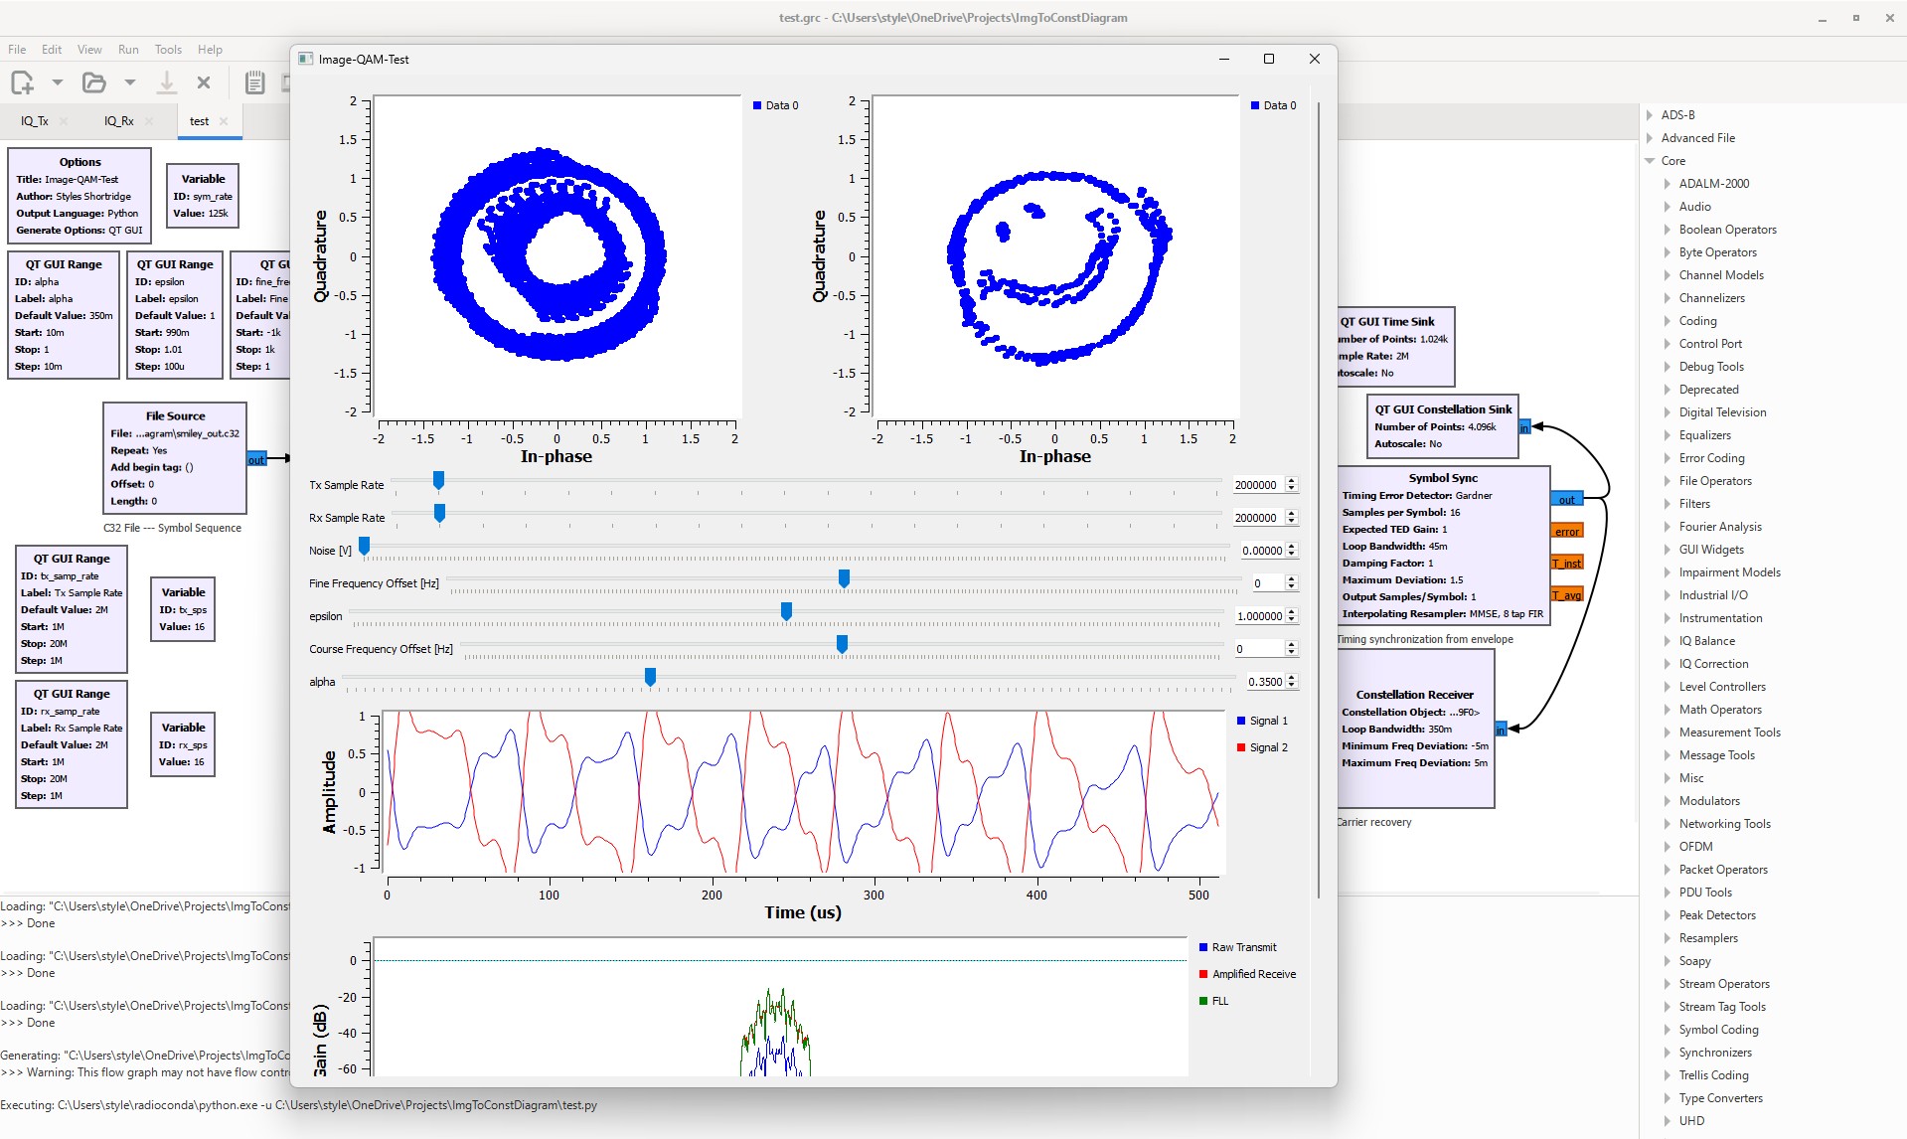This screenshot has width=1907, height=1139.
Task: Click the save (down arrow) toolbar icon
Action: coord(167,82)
